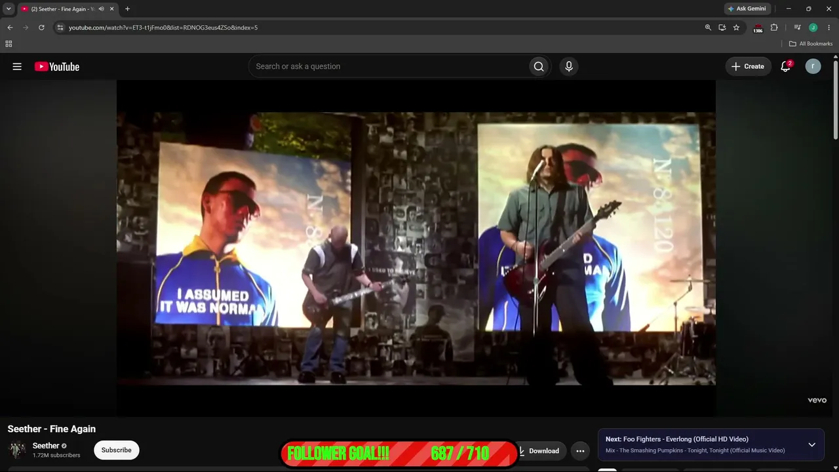Open YouTube notifications bell

785,66
